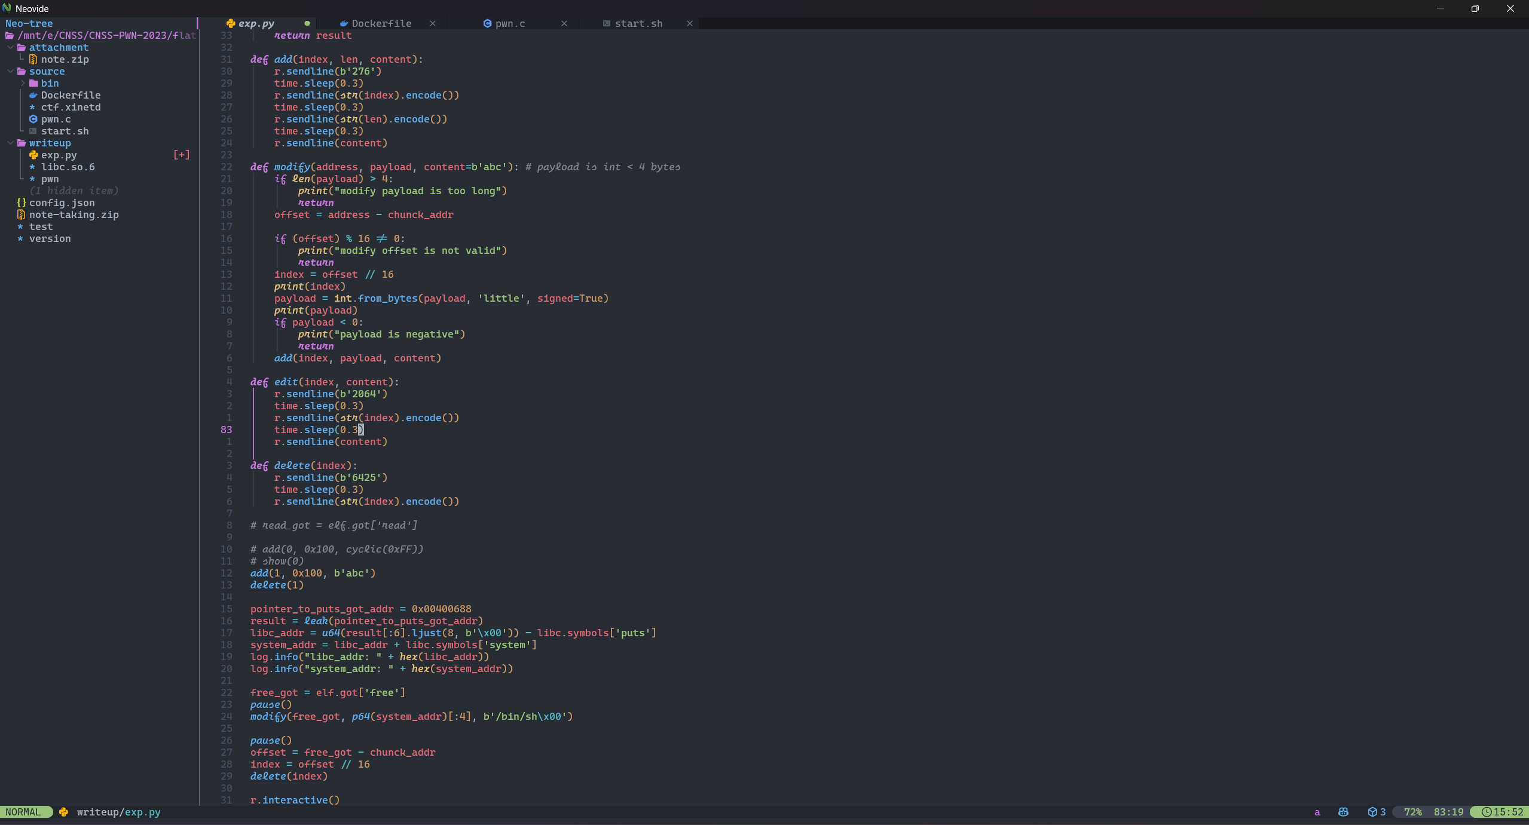Open libc.so.6 in the file tree
Screen dimensions: 1529x825
click(68, 167)
